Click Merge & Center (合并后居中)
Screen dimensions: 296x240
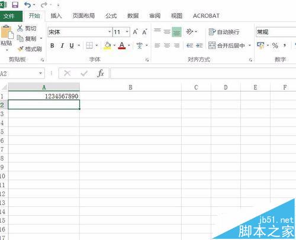pyautogui.click(x=227, y=46)
